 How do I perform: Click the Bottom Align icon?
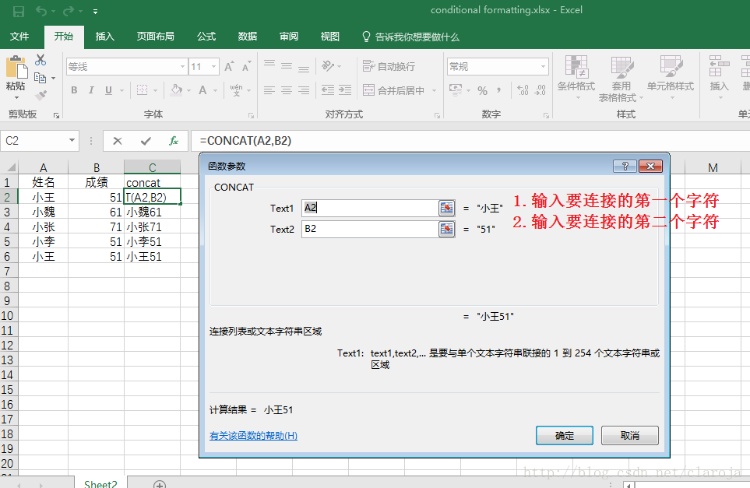(304, 68)
